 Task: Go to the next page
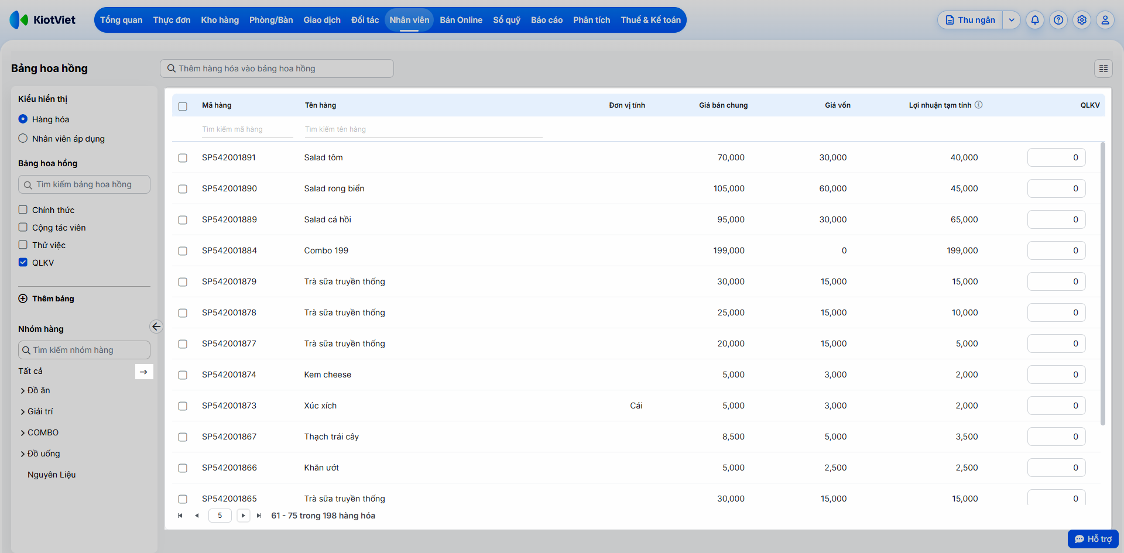(244, 516)
